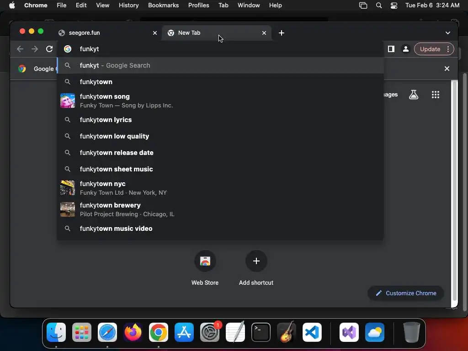Open the side panel icon
The height and width of the screenshot is (351, 468).
click(x=391, y=49)
